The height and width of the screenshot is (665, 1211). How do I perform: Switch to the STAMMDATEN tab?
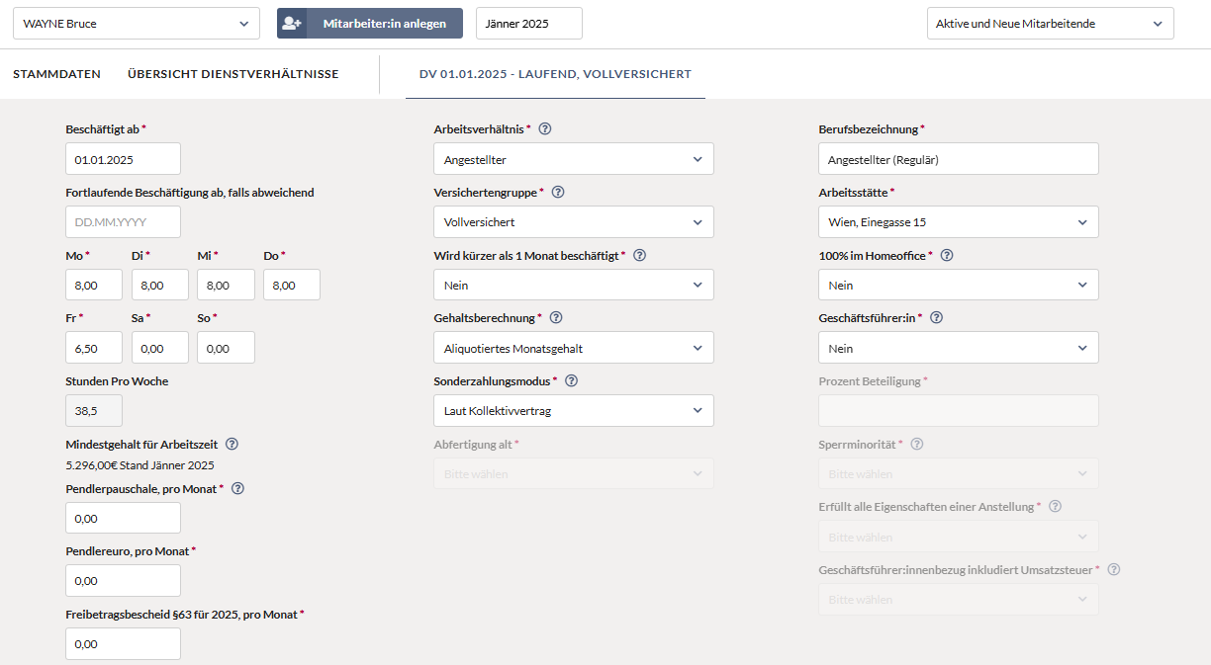[56, 74]
